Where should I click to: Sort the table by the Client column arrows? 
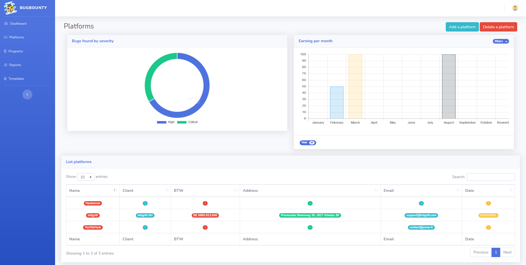(x=167, y=190)
